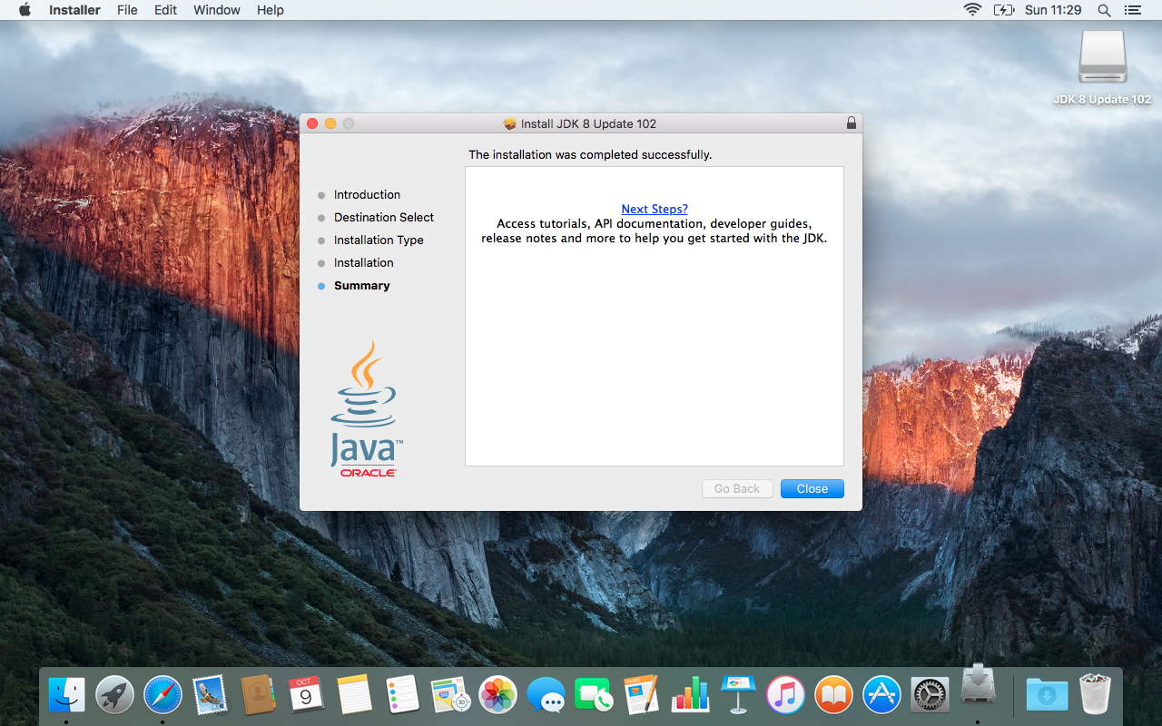Open Launchpad from the Dock

tap(114, 694)
